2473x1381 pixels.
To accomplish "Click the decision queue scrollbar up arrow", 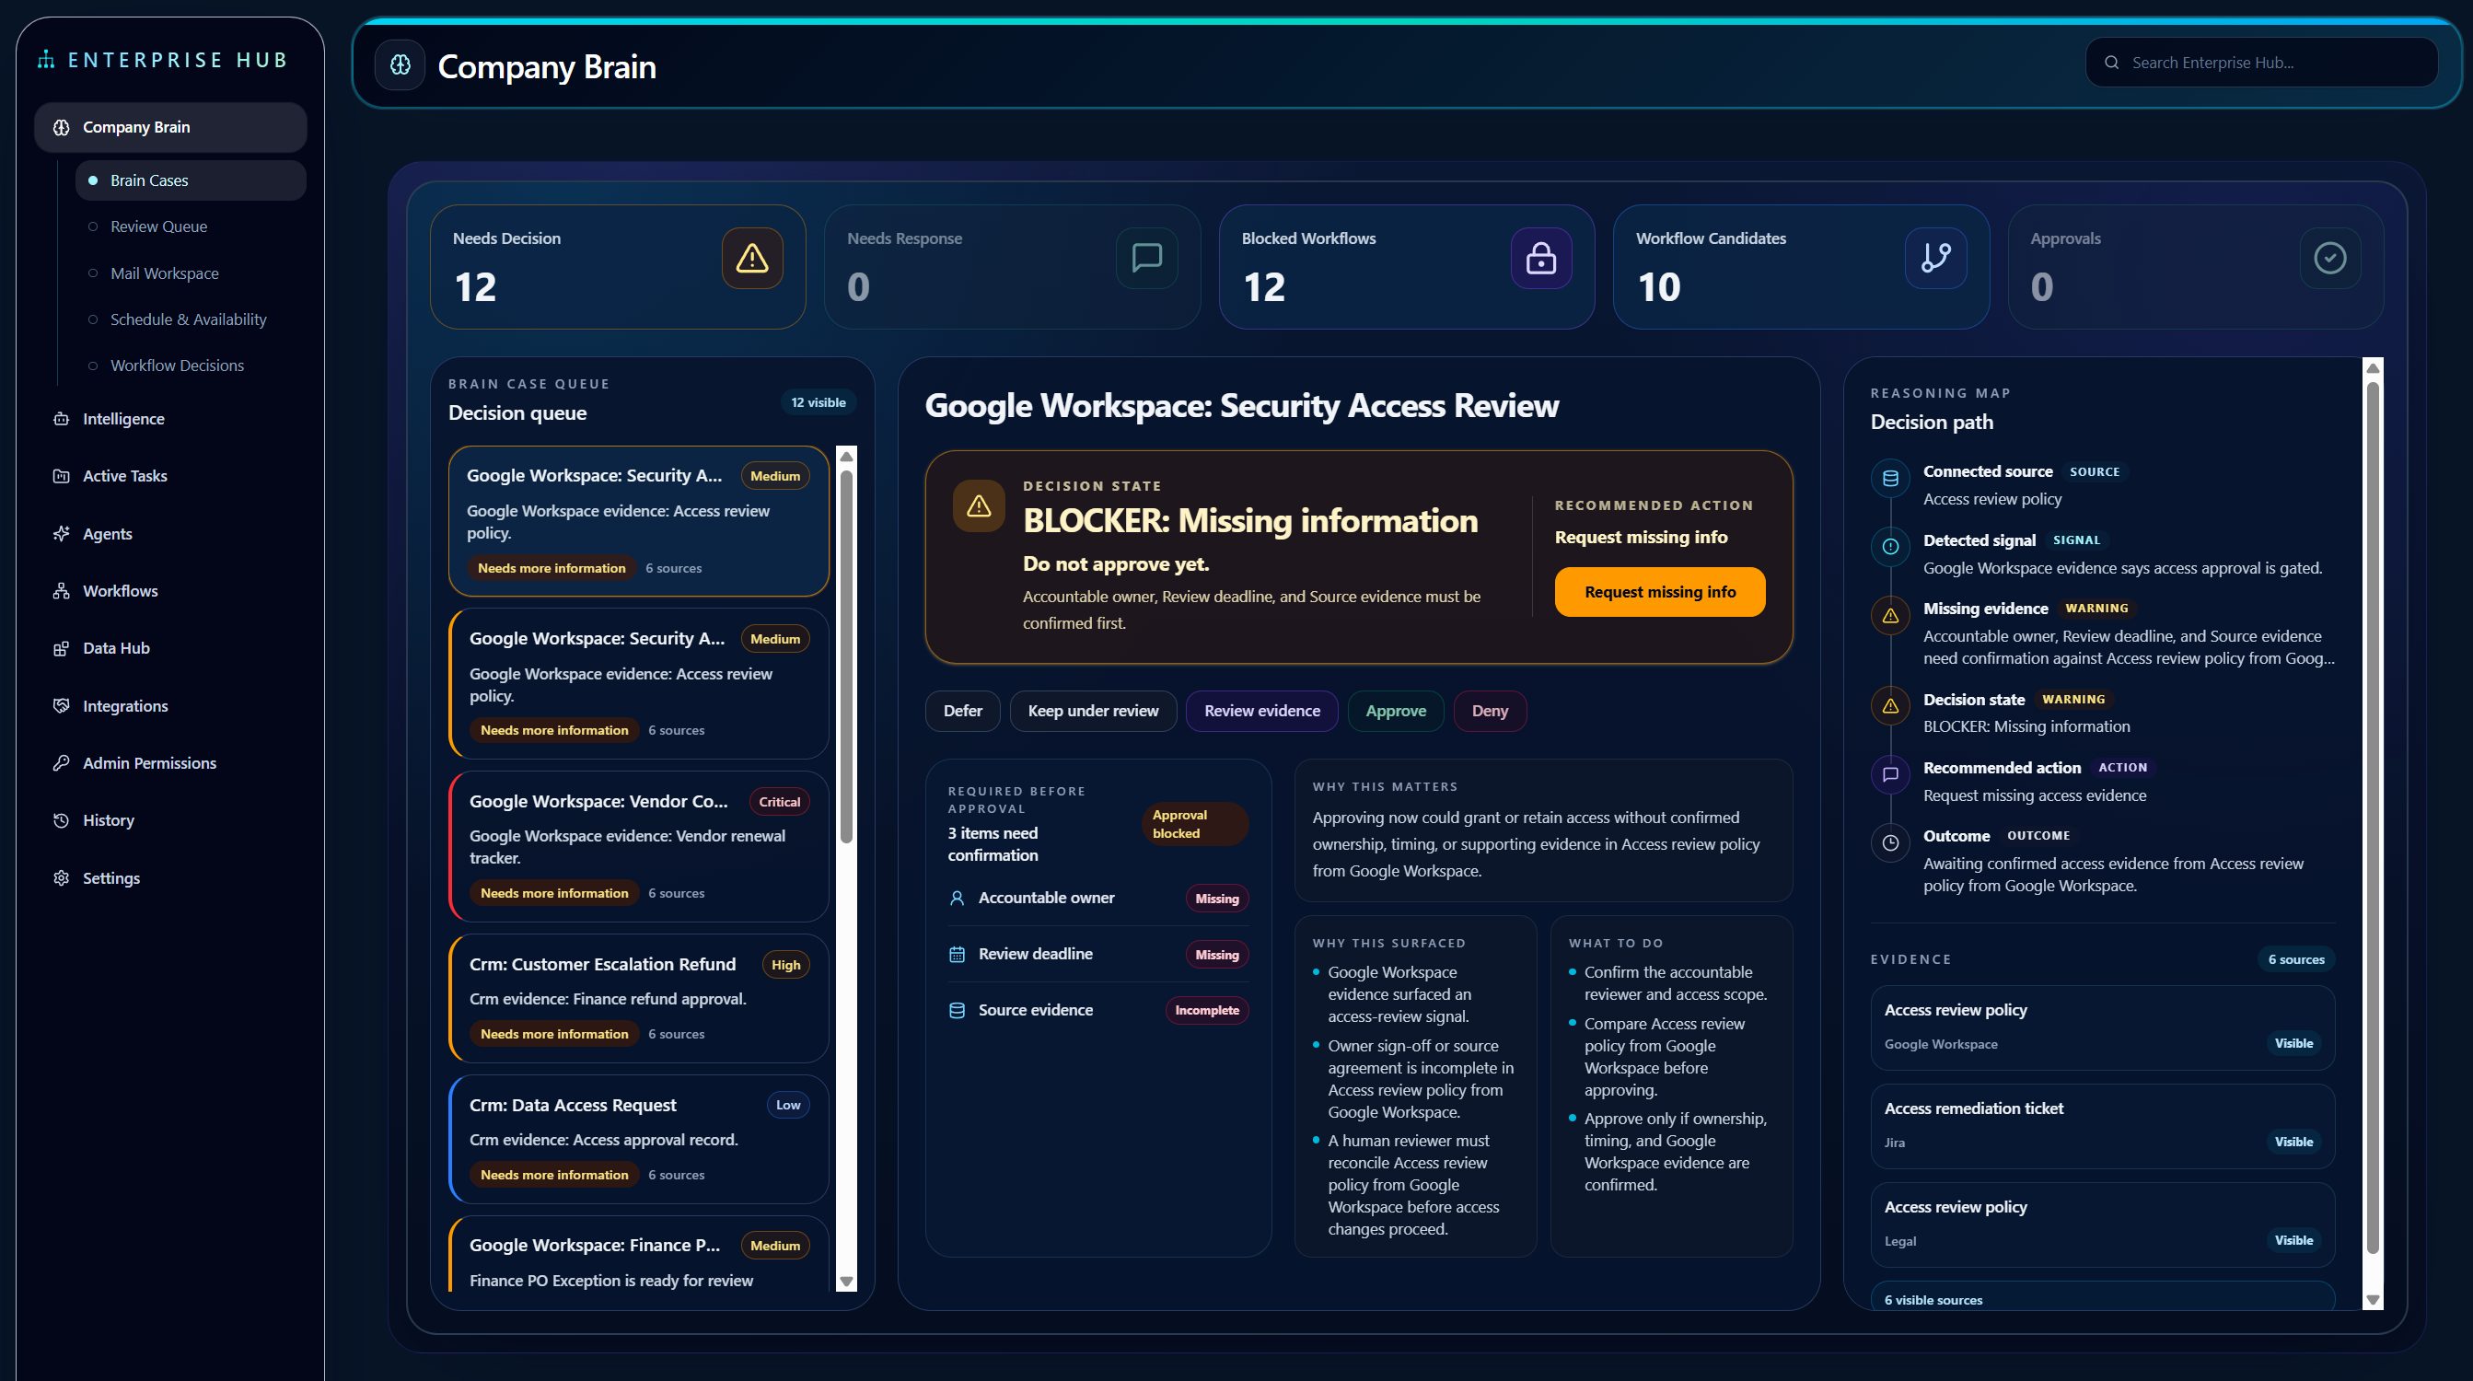I will tap(846, 456).
